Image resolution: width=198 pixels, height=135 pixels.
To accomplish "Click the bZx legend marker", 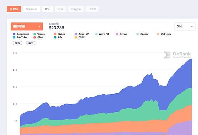I will [55, 37].
